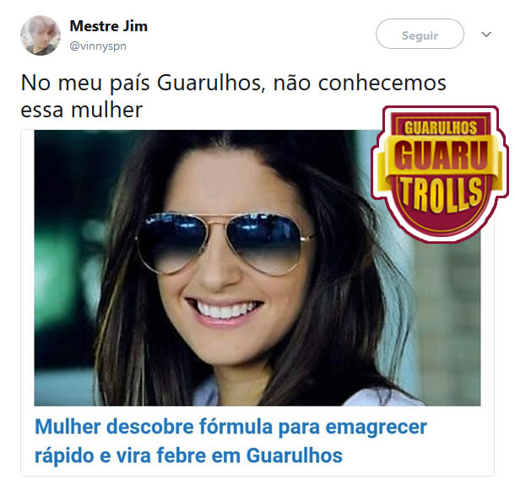The image size is (515, 491).
Task: Click the Guaru Trolls badge logo
Action: (x=440, y=175)
